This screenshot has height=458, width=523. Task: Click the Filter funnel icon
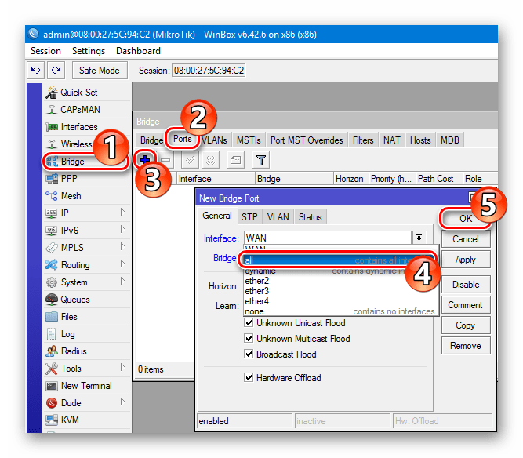[x=261, y=161]
